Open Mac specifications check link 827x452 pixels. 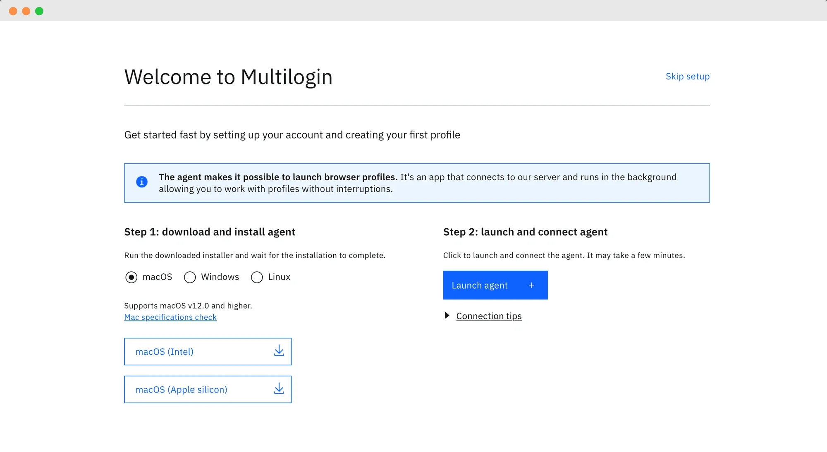(x=170, y=317)
